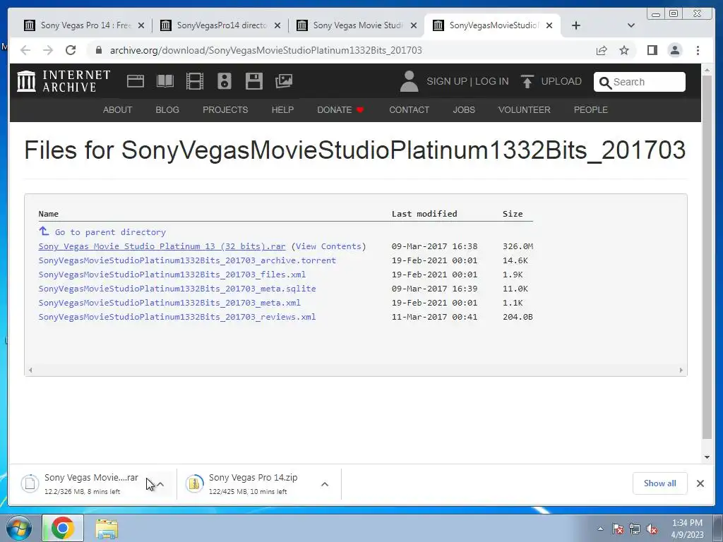Image resolution: width=723 pixels, height=542 pixels.
Task: Open the Internet Archive home logo
Action: tap(63, 81)
